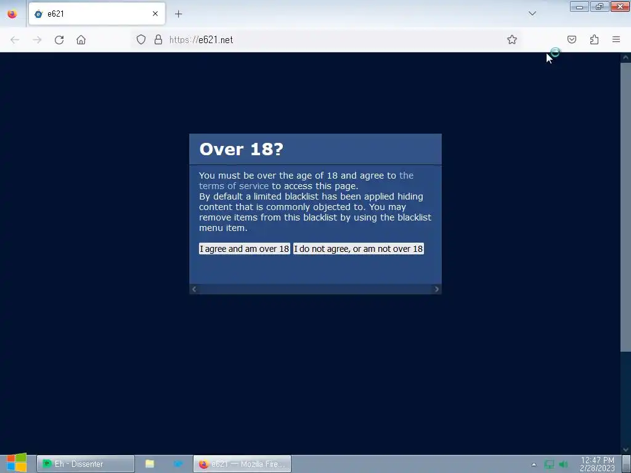Minimize the Firefox window
Screen dimensions: 631x473
tap(579, 7)
